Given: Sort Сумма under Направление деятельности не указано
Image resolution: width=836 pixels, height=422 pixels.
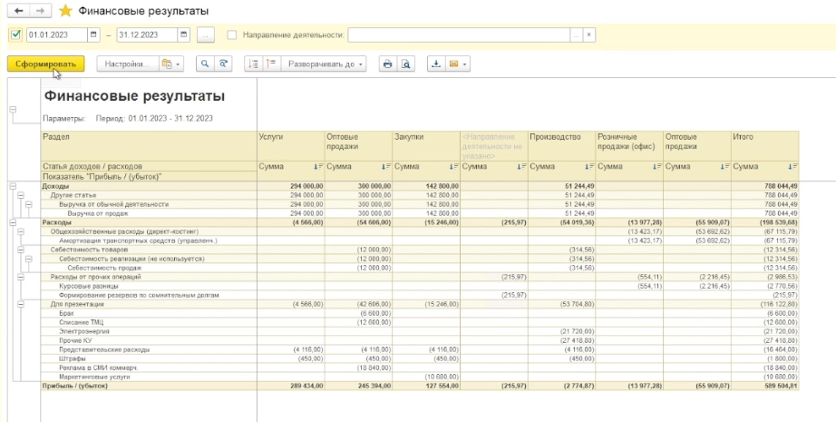Looking at the screenshot, I should pos(522,166).
